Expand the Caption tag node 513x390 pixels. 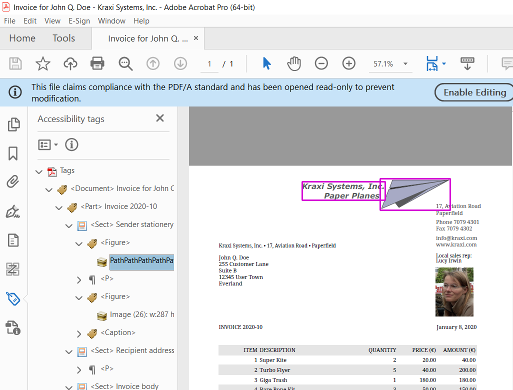79,333
